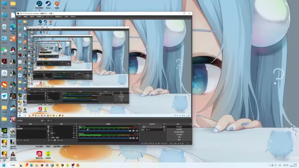Open the Adobe Acrobat desktop shortcut
The height and width of the screenshot is (168, 299).
pos(4,63)
